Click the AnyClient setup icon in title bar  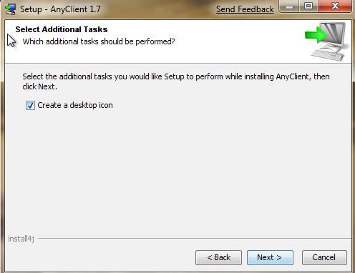pos(11,9)
